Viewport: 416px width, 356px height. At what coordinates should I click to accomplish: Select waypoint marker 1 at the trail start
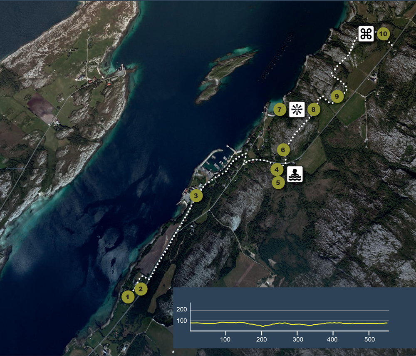127,297
